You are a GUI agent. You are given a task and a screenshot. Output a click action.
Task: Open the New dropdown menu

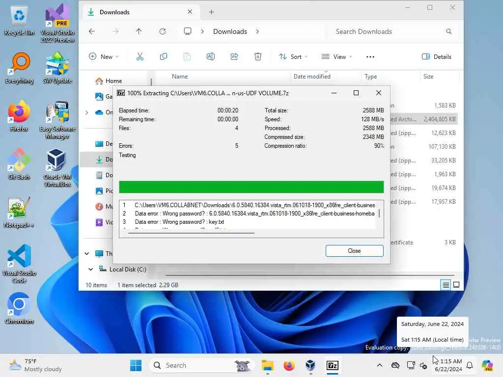point(104,57)
